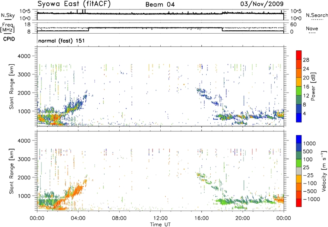
Task: Click the solid line sample under 'N.Sky'
Action: click(x=8, y=19)
